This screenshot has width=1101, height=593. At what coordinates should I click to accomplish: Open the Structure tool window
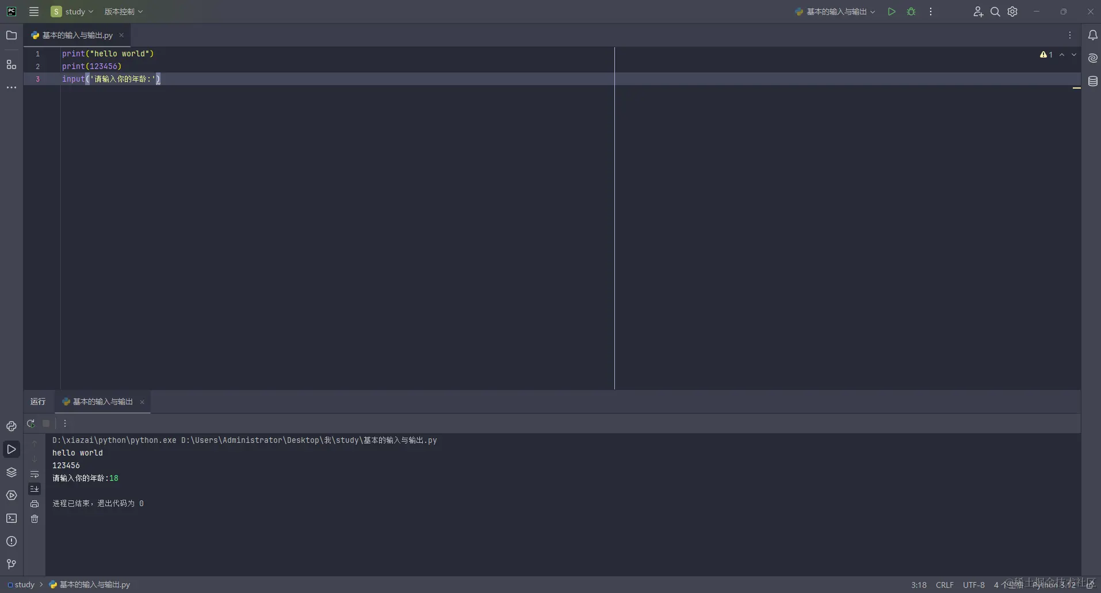coord(12,64)
